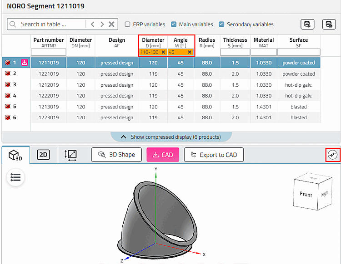Enable the ERP variables checkbox
The image size is (341, 264).
(127, 24)
